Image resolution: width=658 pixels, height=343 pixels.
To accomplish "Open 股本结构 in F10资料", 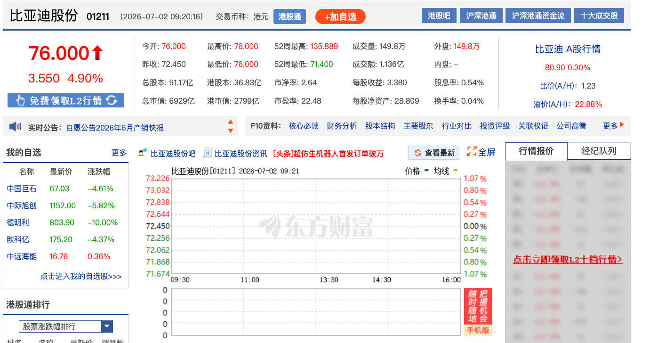I will [380, 126].
